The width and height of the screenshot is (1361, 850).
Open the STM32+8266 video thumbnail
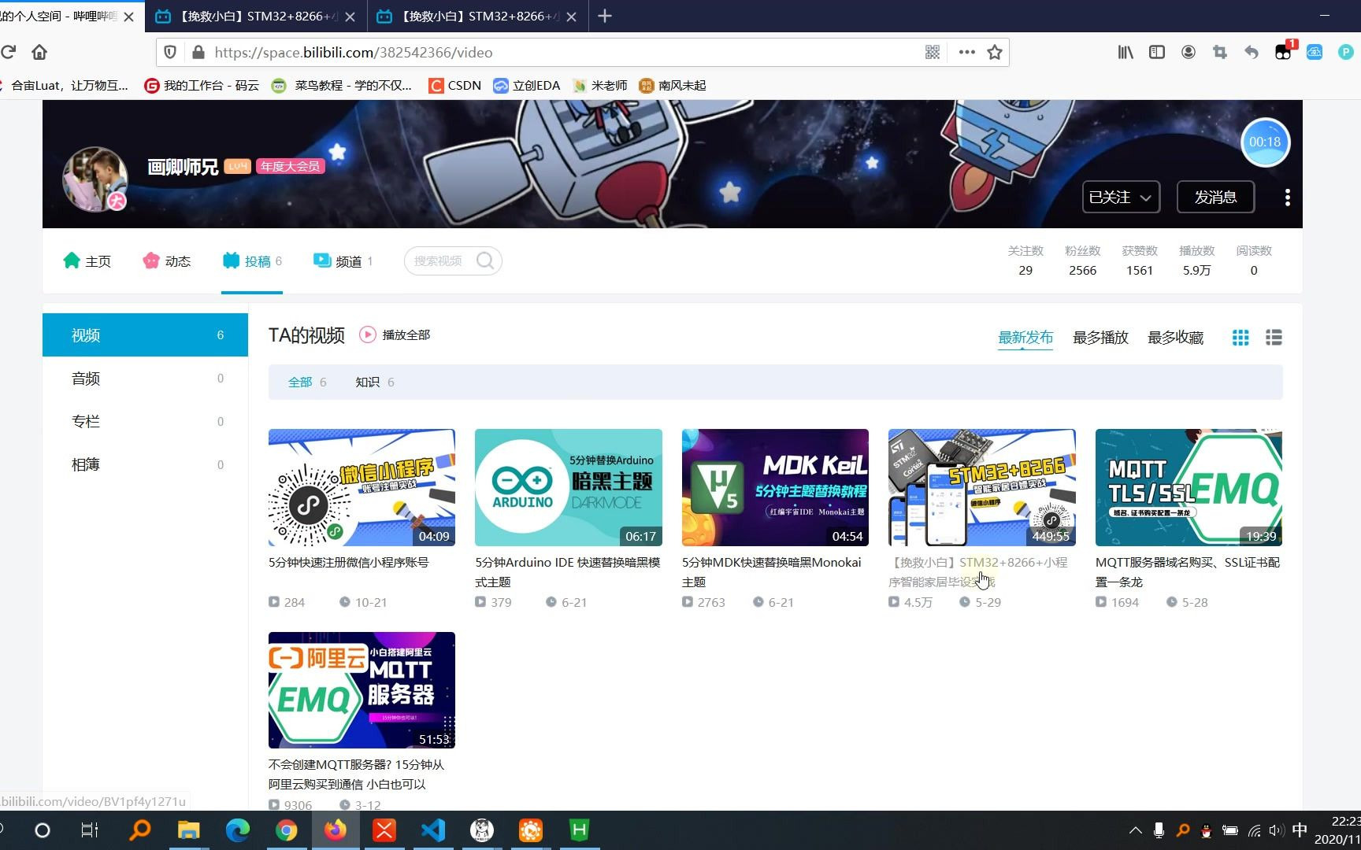point(981,487)
